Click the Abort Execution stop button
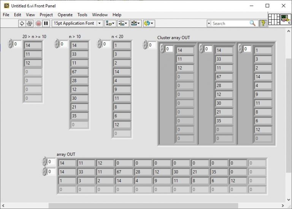Viewport: 292px width, 209px height. pos(38,24)
